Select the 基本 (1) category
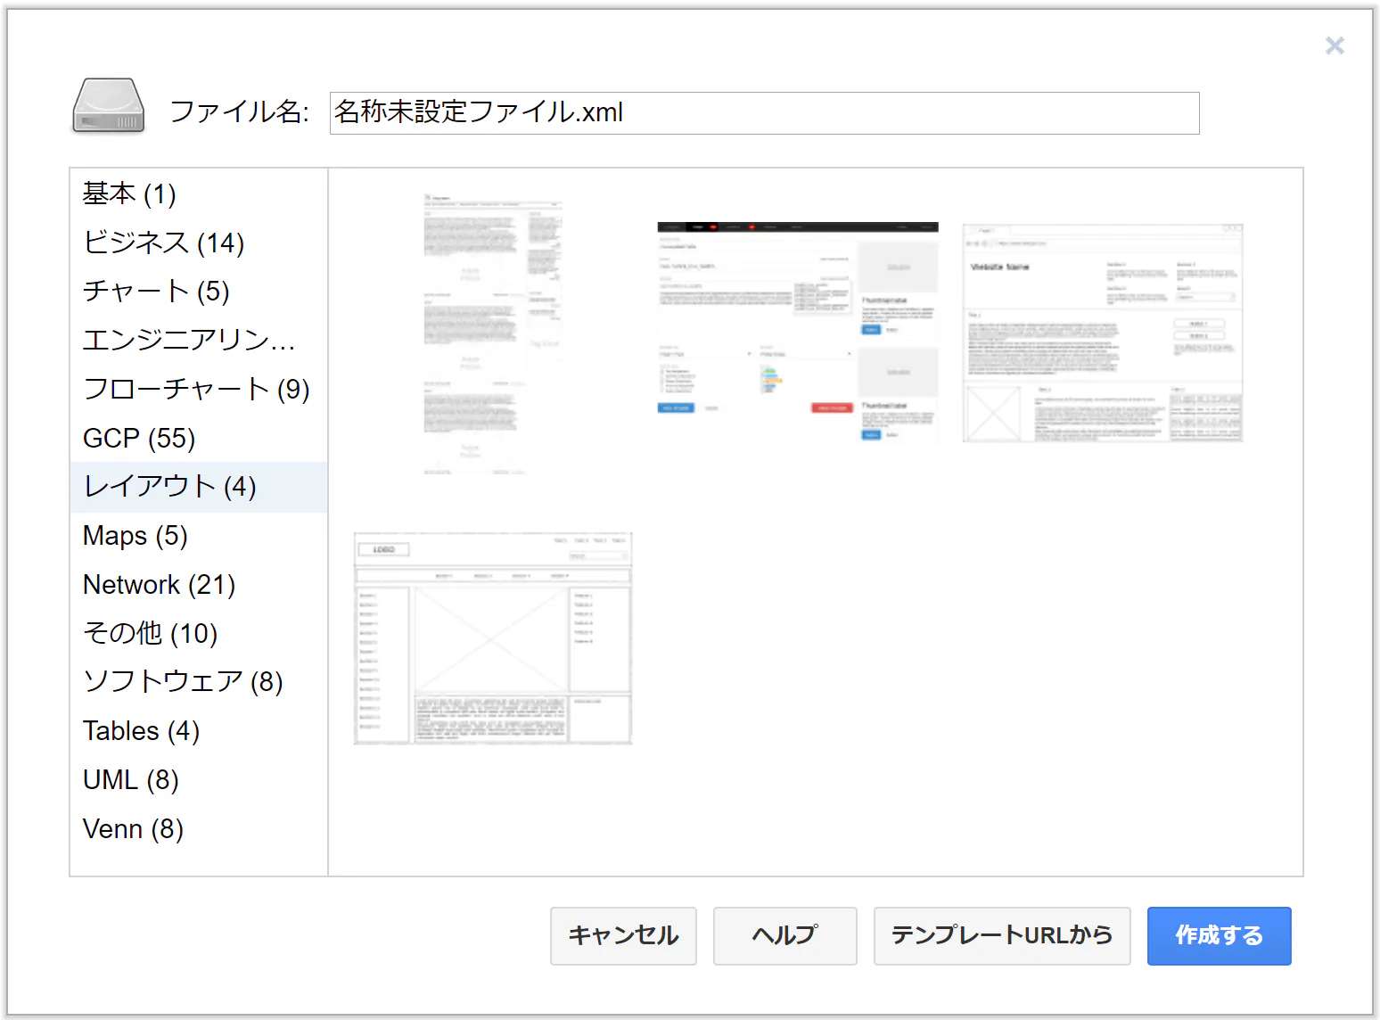1380x1020 pixels. pos(199,193)
